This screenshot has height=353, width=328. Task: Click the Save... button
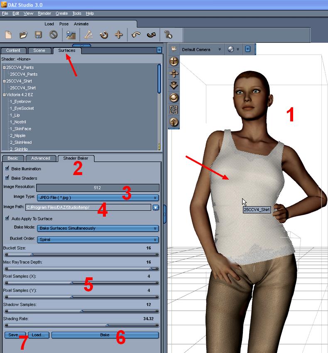tap(15, 335)
